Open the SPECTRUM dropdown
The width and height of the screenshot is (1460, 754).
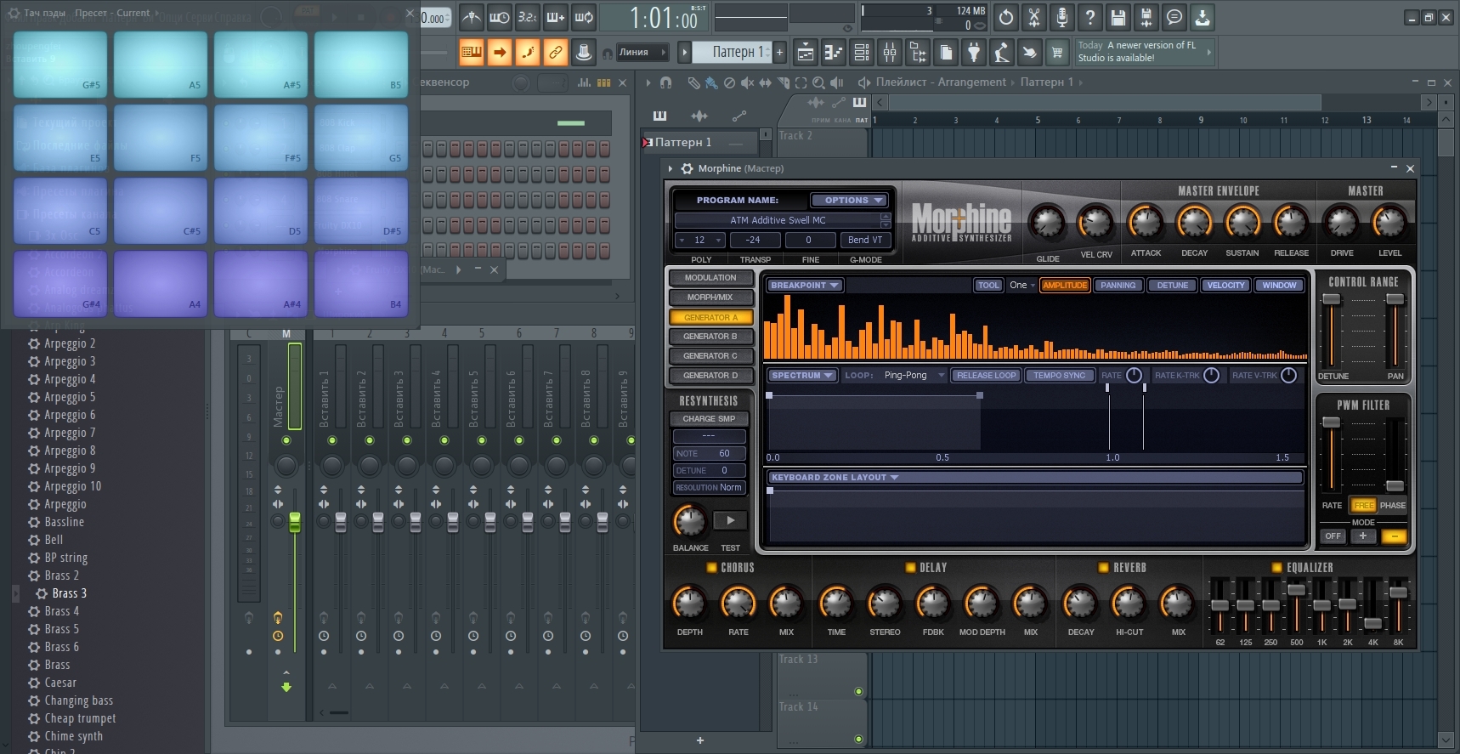click(802, 376)
